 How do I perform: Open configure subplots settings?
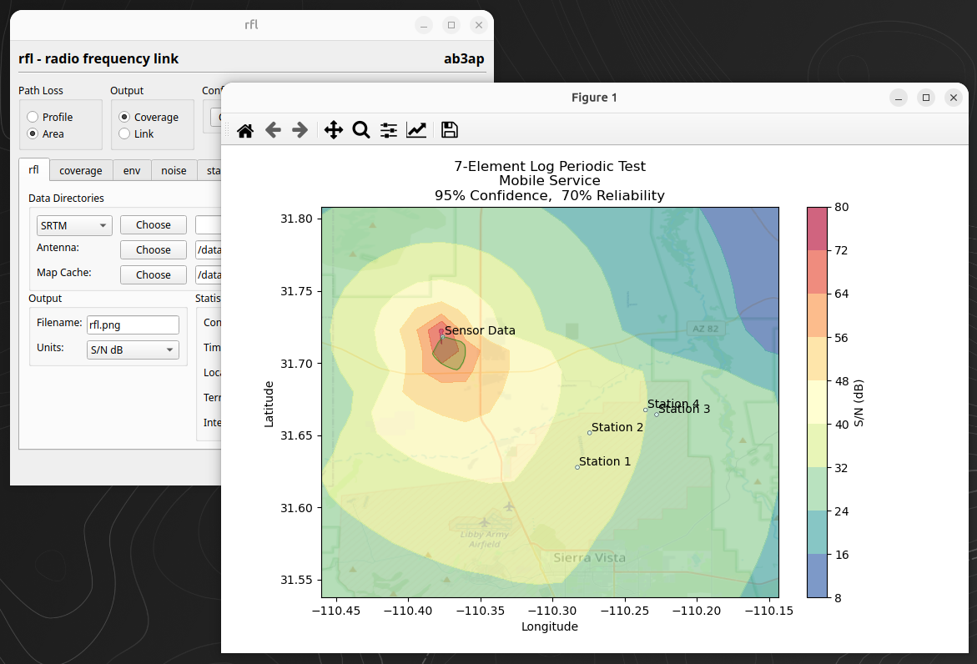[389, 130]
